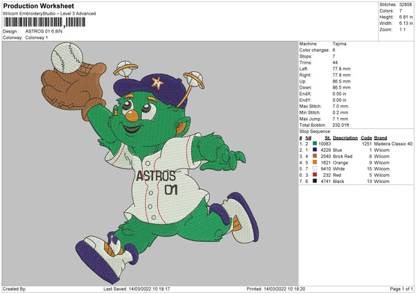Click the Astros mascot embroidery preview
Screen dimensions: 416x294
click(x=150, y=164)
